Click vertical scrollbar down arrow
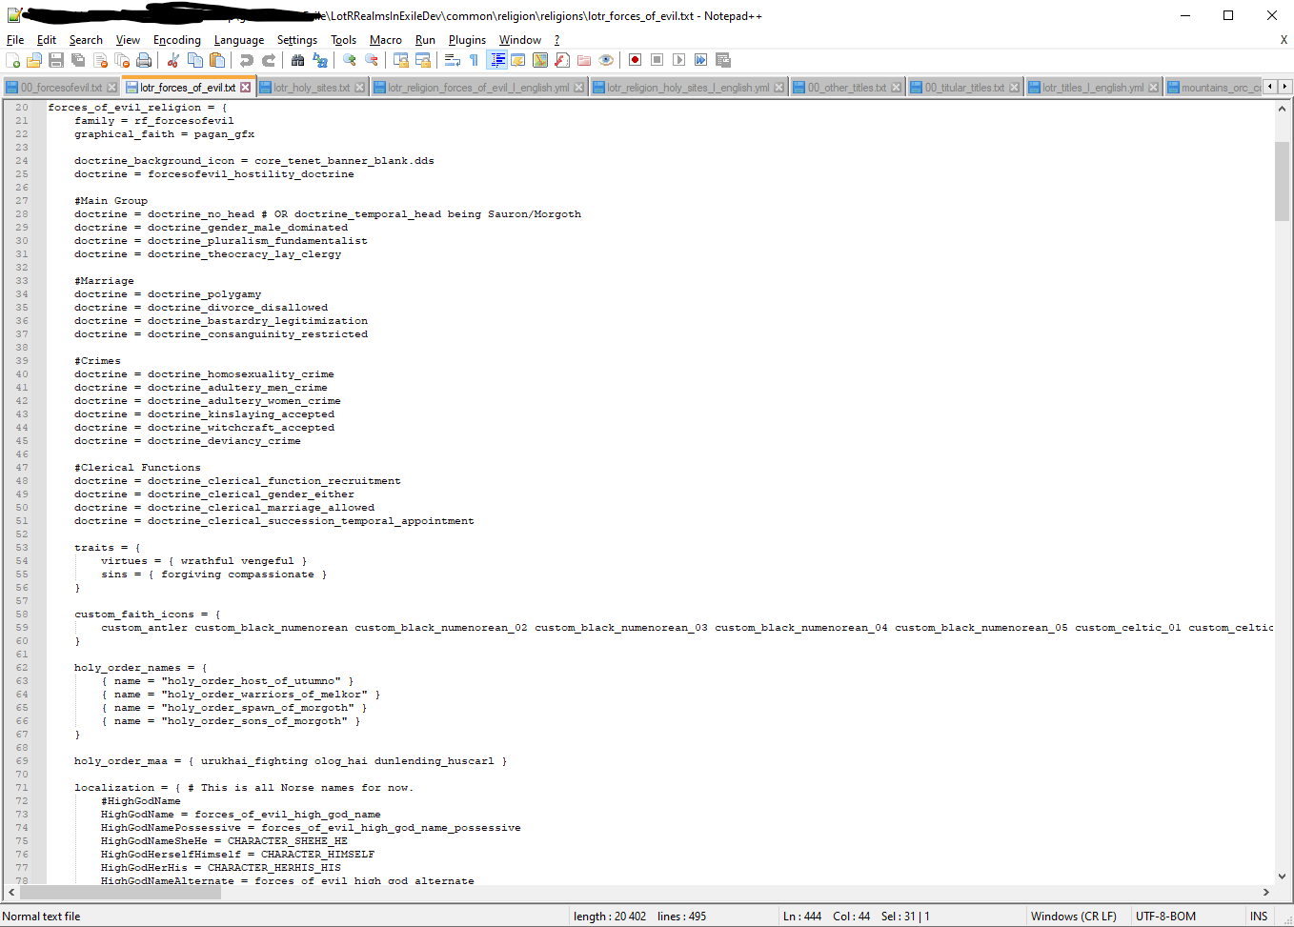Image resolution: width=1294 pixels, height=927 pixels. coord(1282,876)
